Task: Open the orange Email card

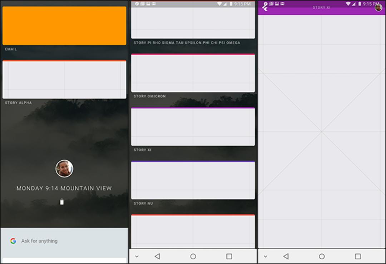Action: [x=64, y=26]
